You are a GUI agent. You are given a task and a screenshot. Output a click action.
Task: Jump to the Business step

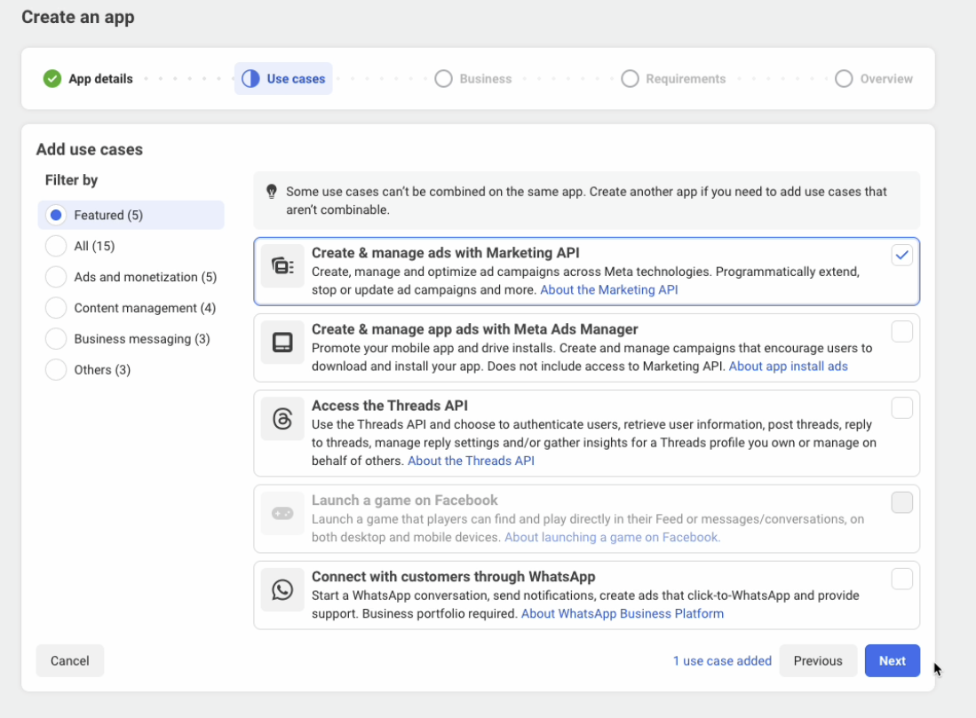[473, 79]
